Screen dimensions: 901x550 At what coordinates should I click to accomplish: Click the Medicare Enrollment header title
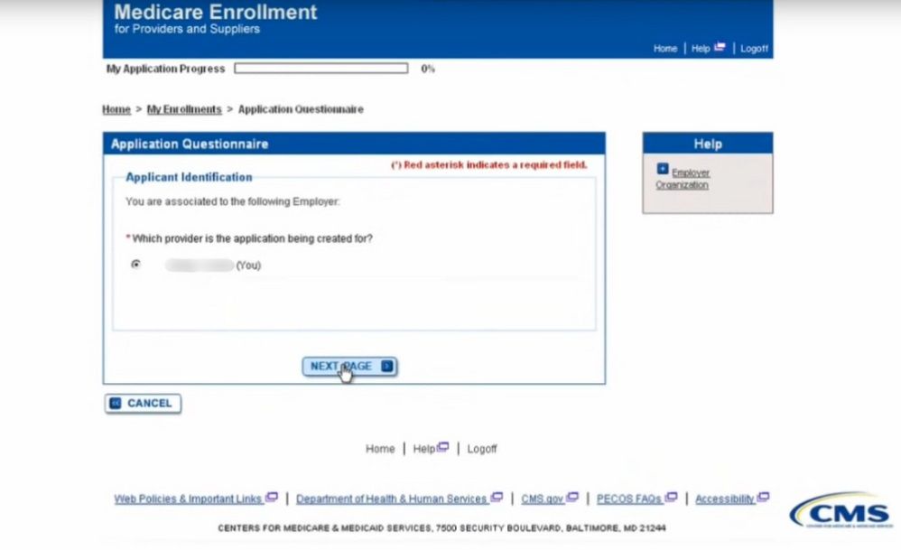216,12
